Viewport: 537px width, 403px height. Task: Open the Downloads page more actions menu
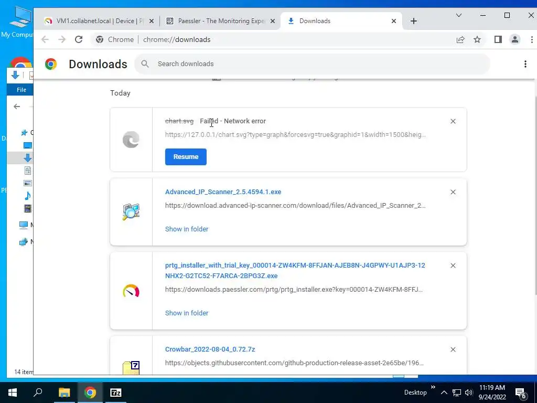point(525,64)
